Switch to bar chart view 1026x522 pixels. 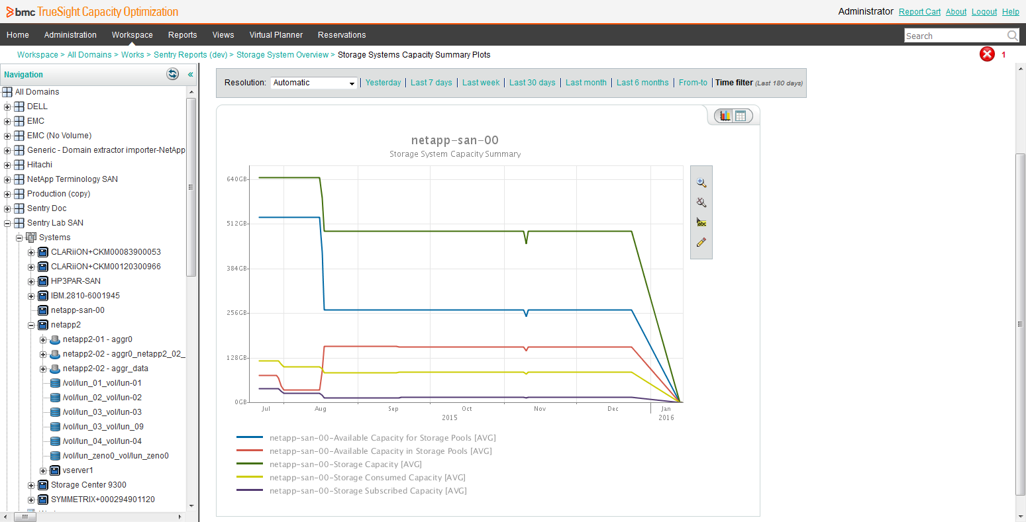[725, 116]
